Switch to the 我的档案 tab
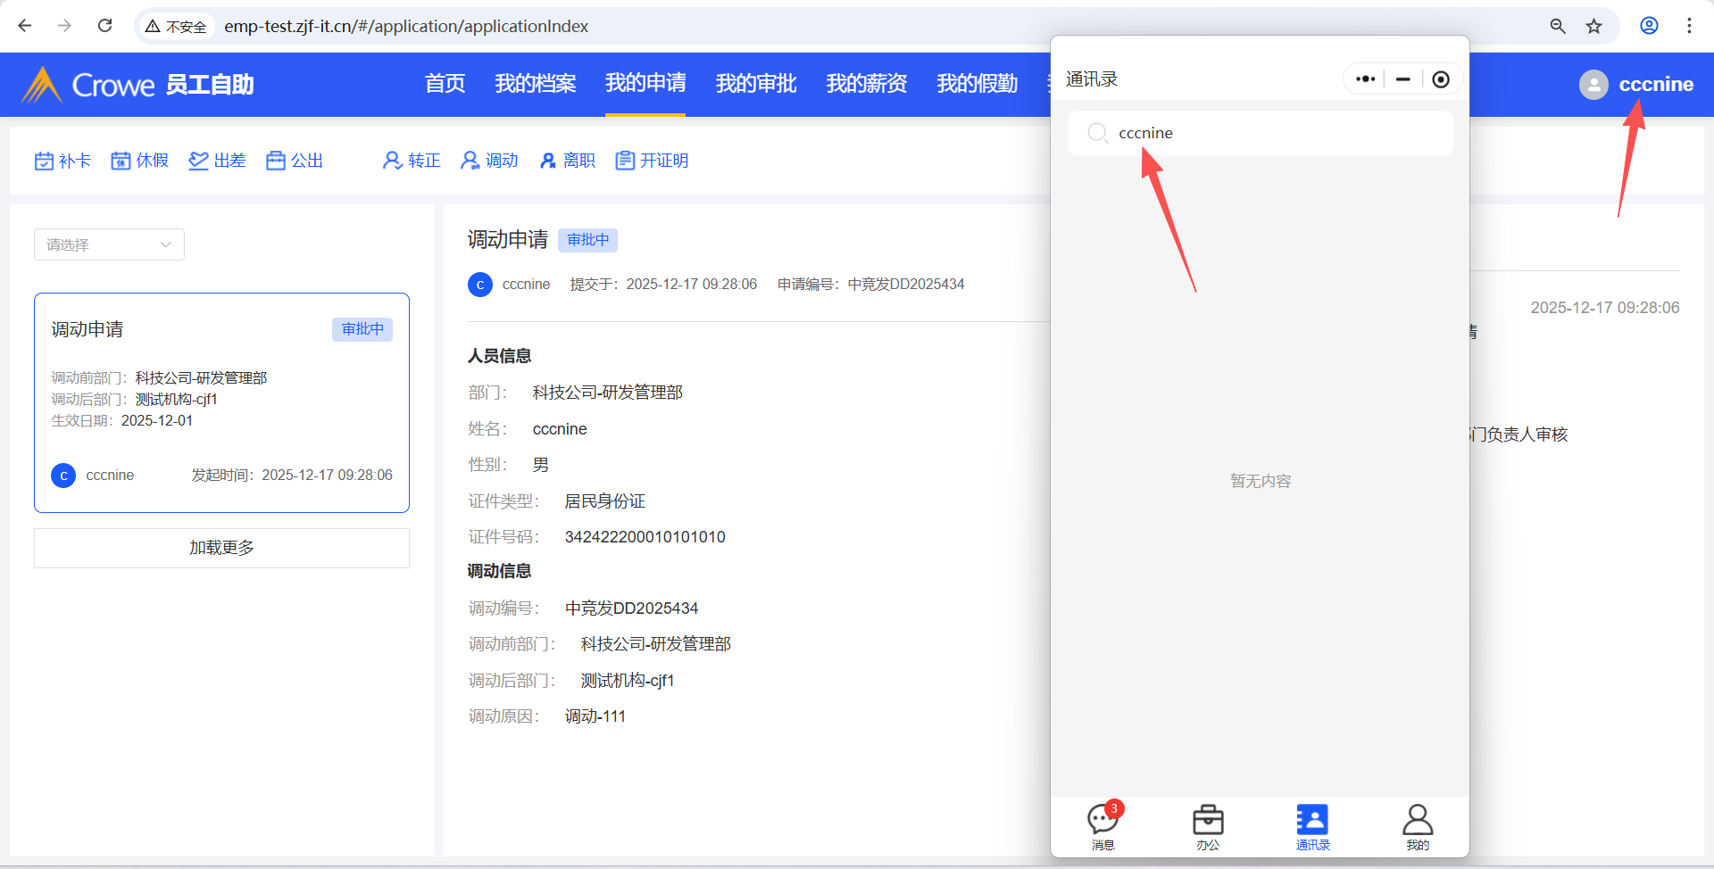 (536, 84)
